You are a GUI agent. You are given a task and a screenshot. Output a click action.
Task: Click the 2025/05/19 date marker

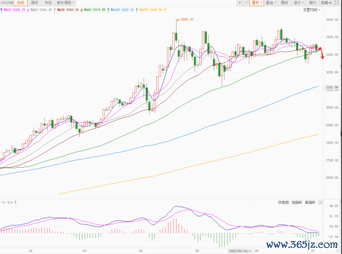point(241,251)
